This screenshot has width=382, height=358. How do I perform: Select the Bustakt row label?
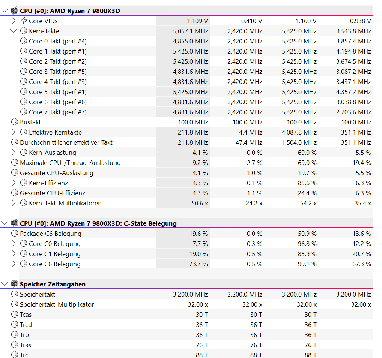[30, 122]
